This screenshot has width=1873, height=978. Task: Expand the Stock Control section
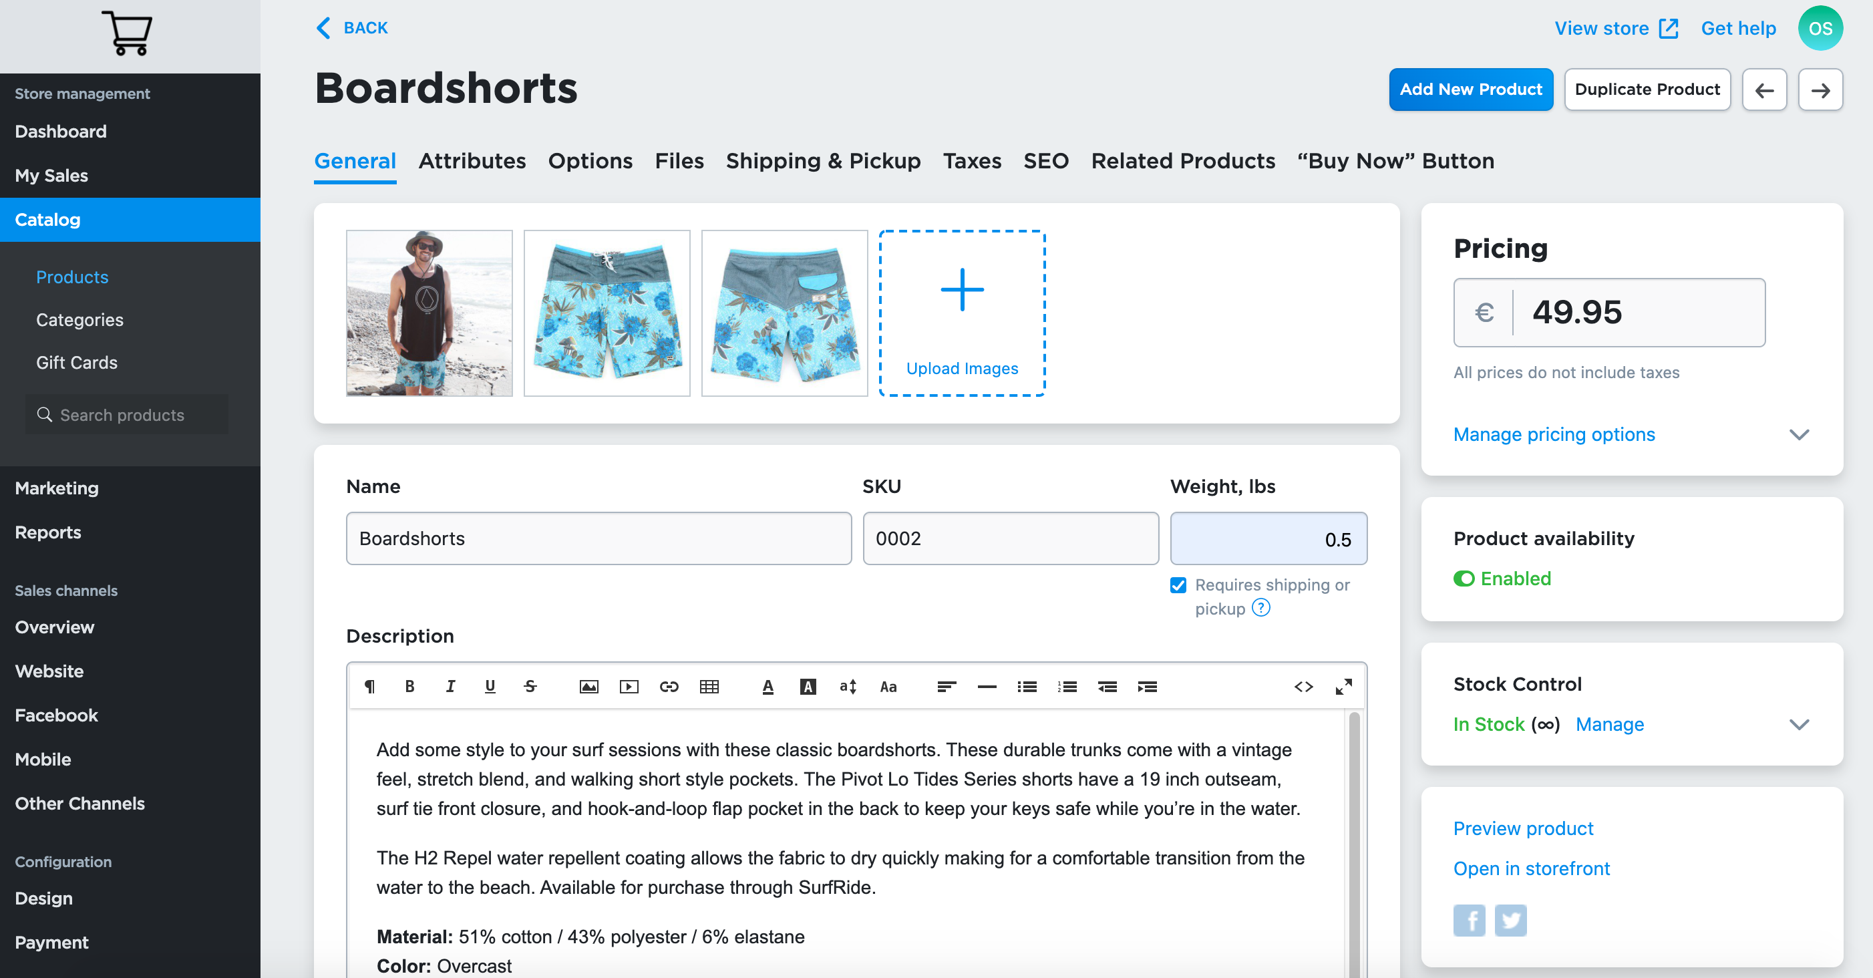(x=1799, y=724)
